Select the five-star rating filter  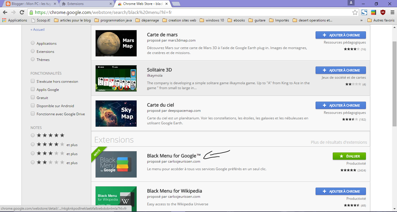(33, 135)
